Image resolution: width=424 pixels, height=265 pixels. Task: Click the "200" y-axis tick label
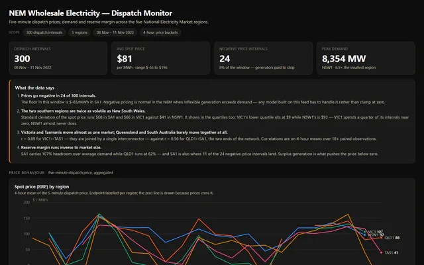click(x=26, y=203)
